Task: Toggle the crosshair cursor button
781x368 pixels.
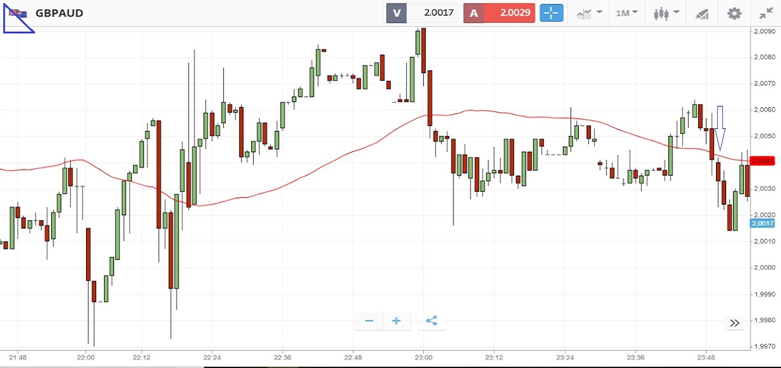Action: point(551,13)
